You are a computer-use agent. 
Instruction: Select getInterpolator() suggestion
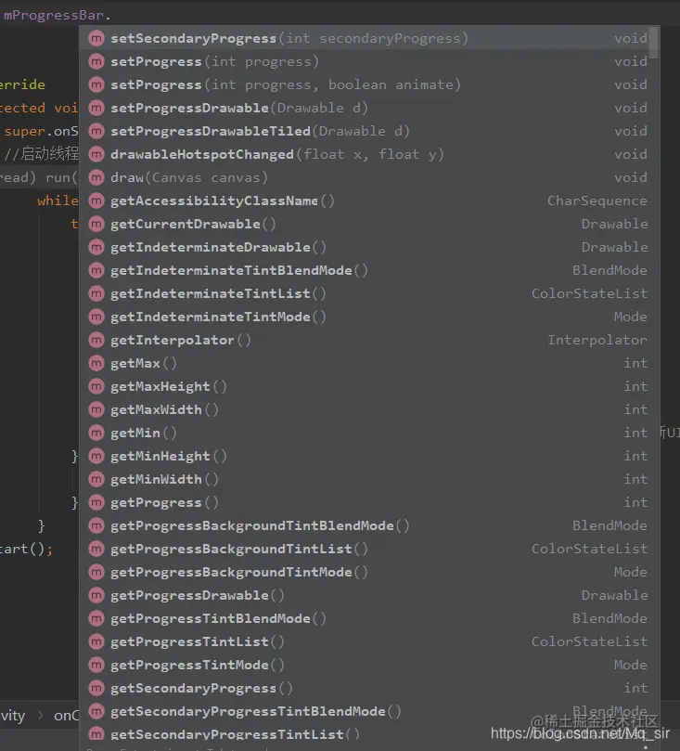367,340
